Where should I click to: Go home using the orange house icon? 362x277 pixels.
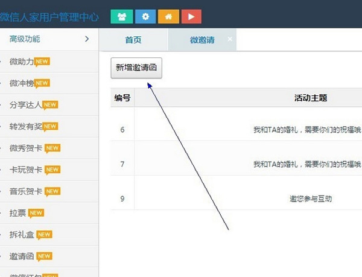(x=168, y=17)
